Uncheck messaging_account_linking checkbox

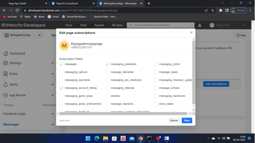pos(61,88)
